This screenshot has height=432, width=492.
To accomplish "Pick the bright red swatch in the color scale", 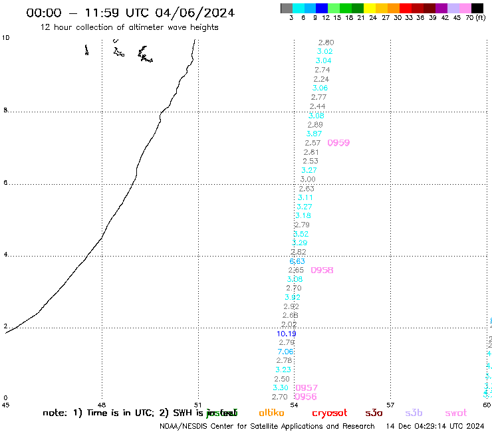I will [x=406, y=8].
